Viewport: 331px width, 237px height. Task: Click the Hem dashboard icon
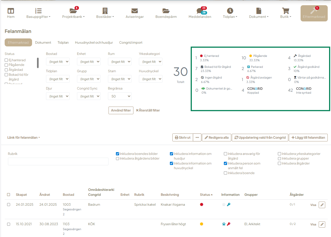tap(11, 11)
